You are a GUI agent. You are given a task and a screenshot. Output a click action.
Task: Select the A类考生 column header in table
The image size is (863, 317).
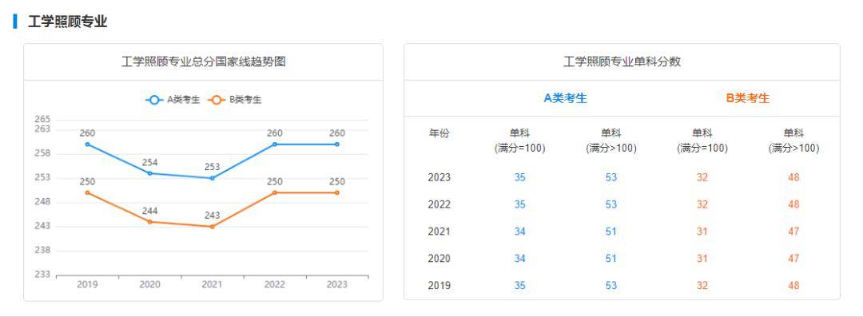pyautogui.click(x=565, y=98)
